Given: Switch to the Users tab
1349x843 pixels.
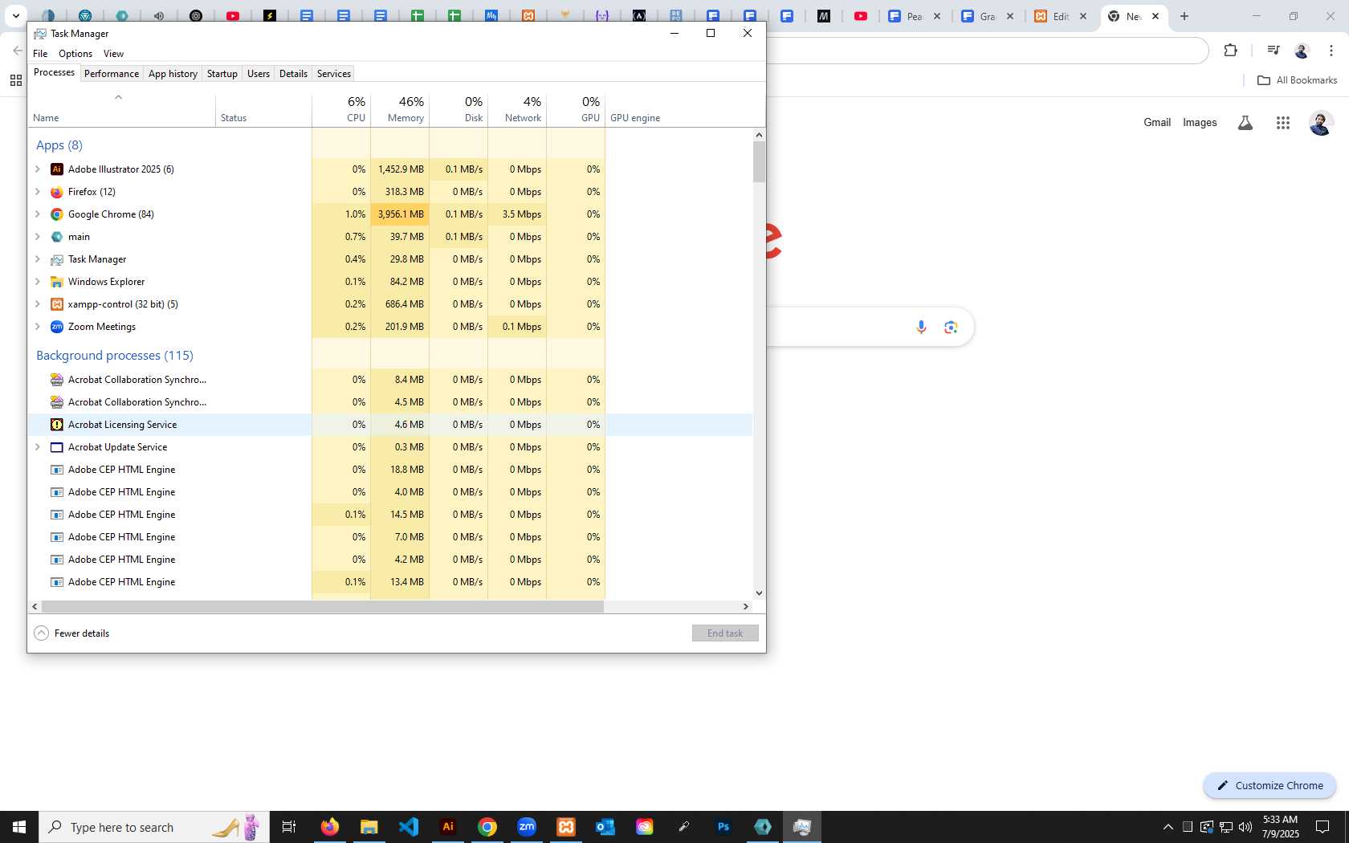Looking at the screenshot, I should [x=259, y=74].
